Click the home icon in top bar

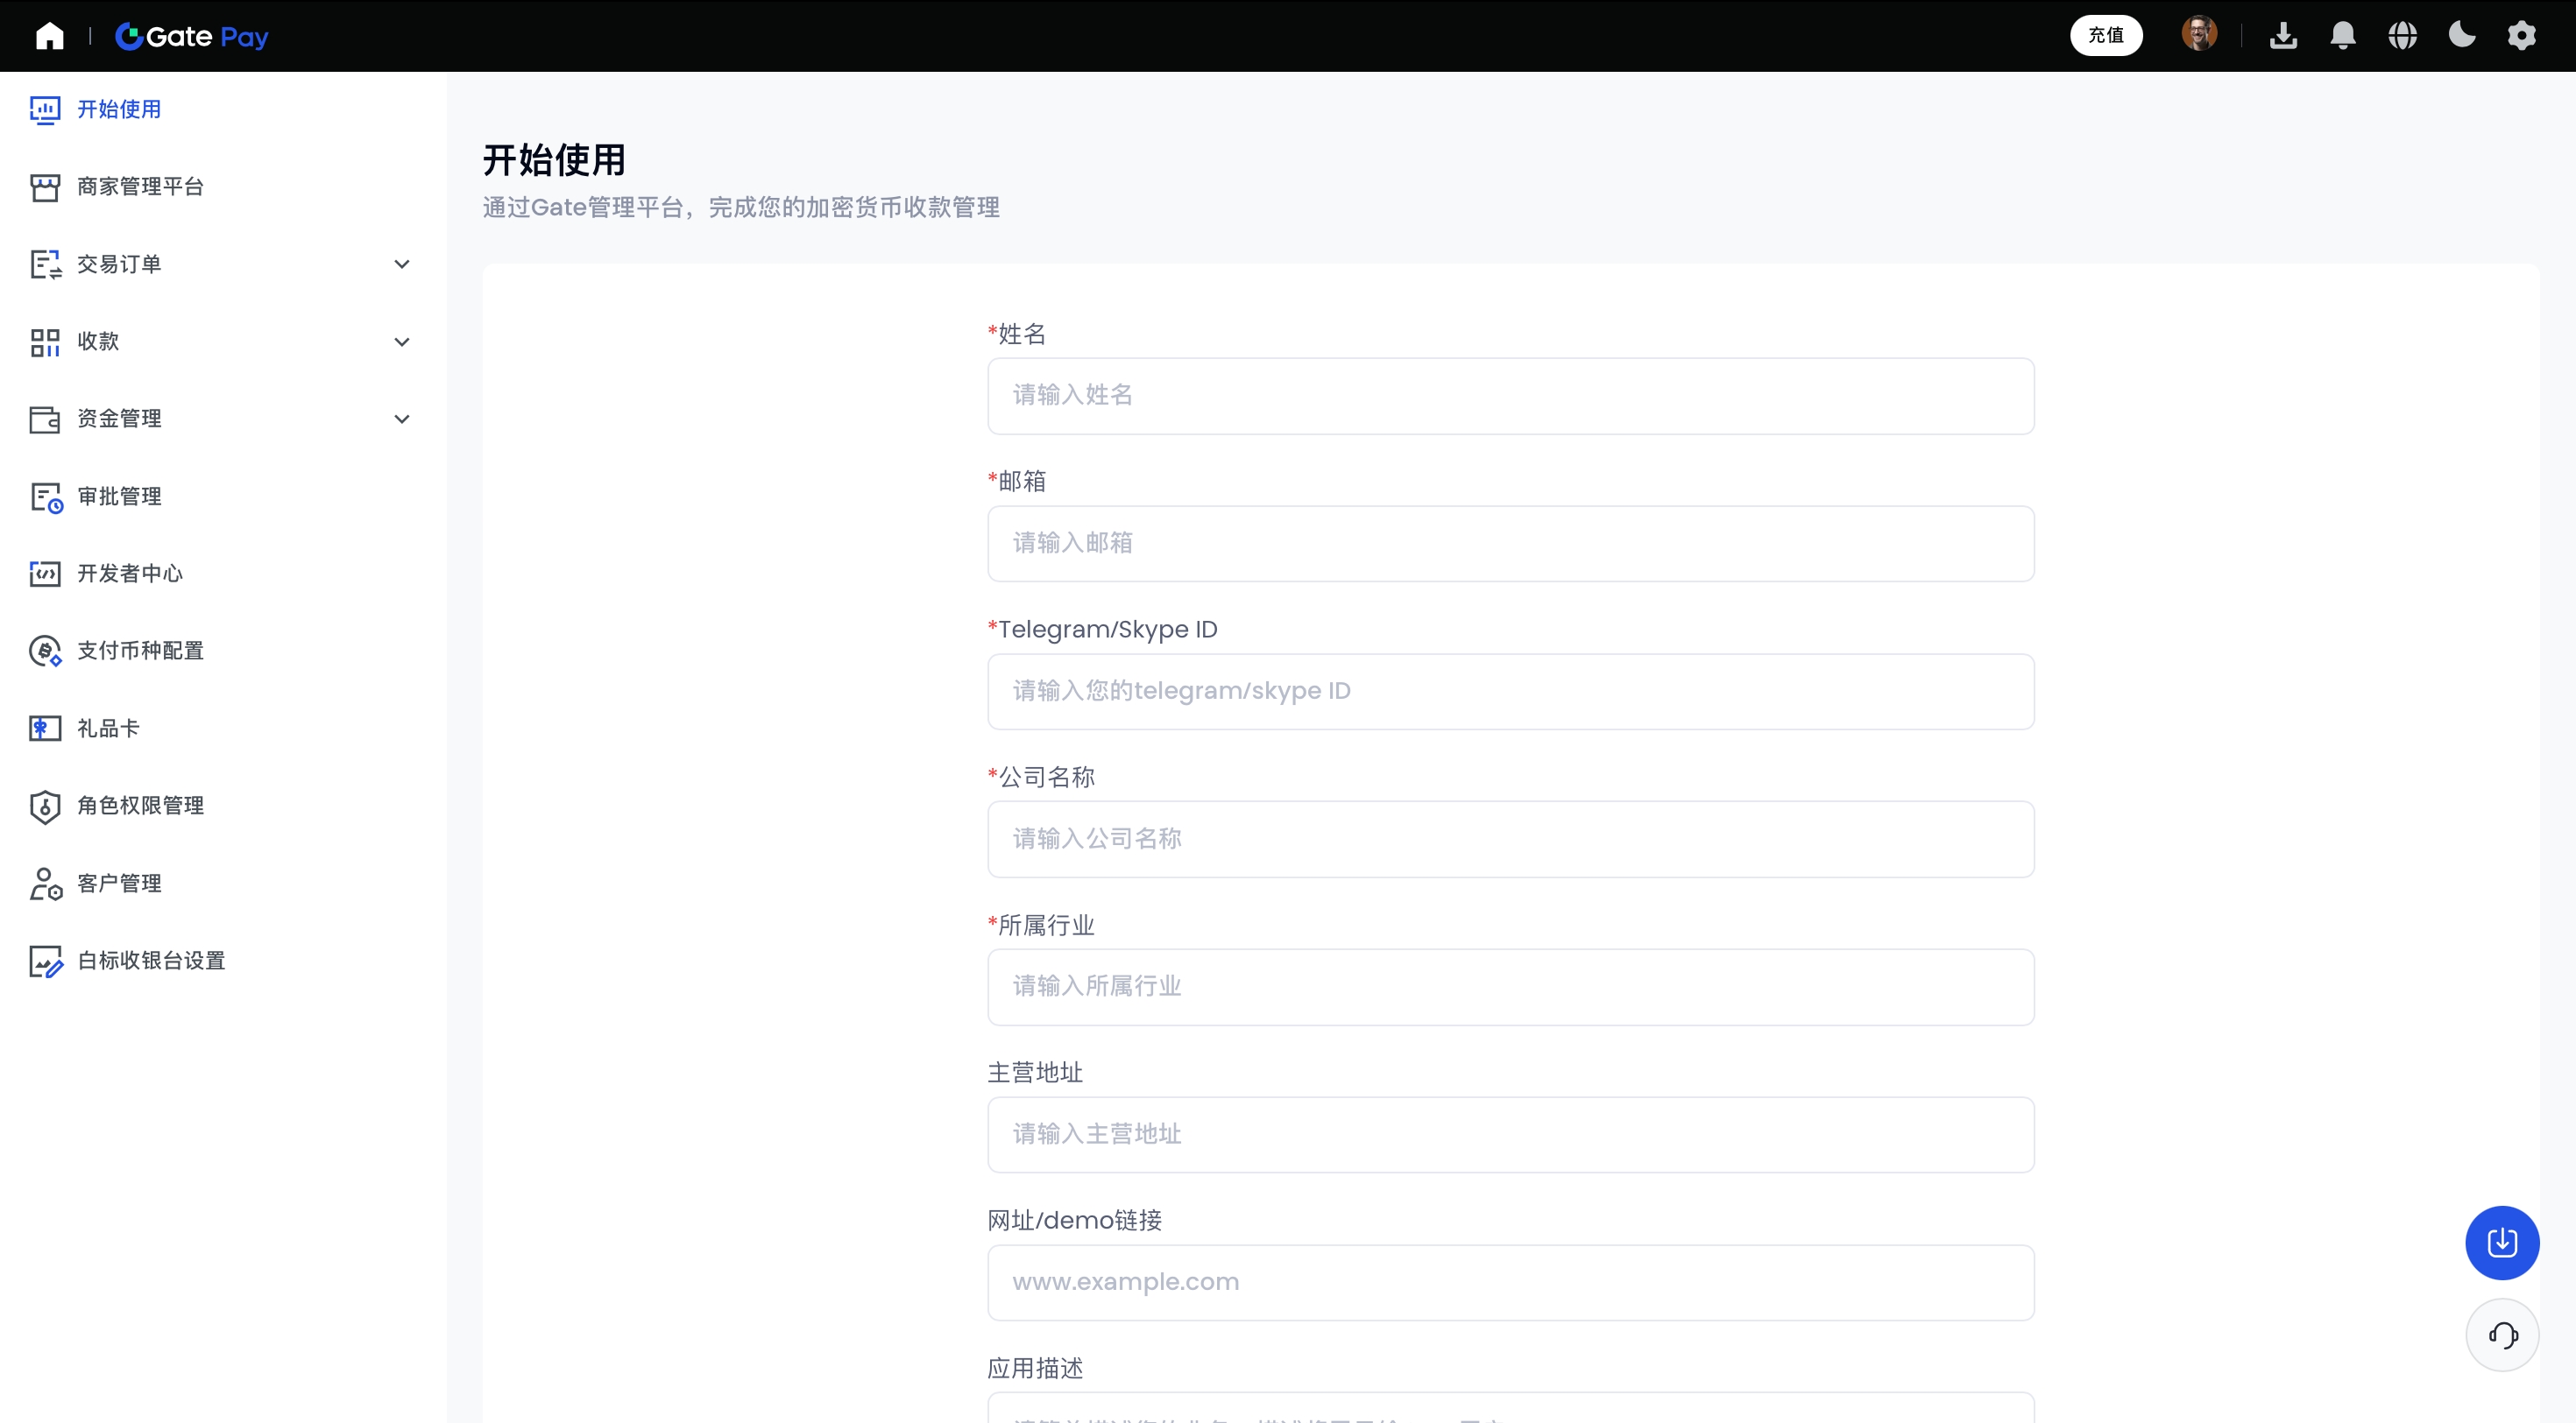(49, 36)
